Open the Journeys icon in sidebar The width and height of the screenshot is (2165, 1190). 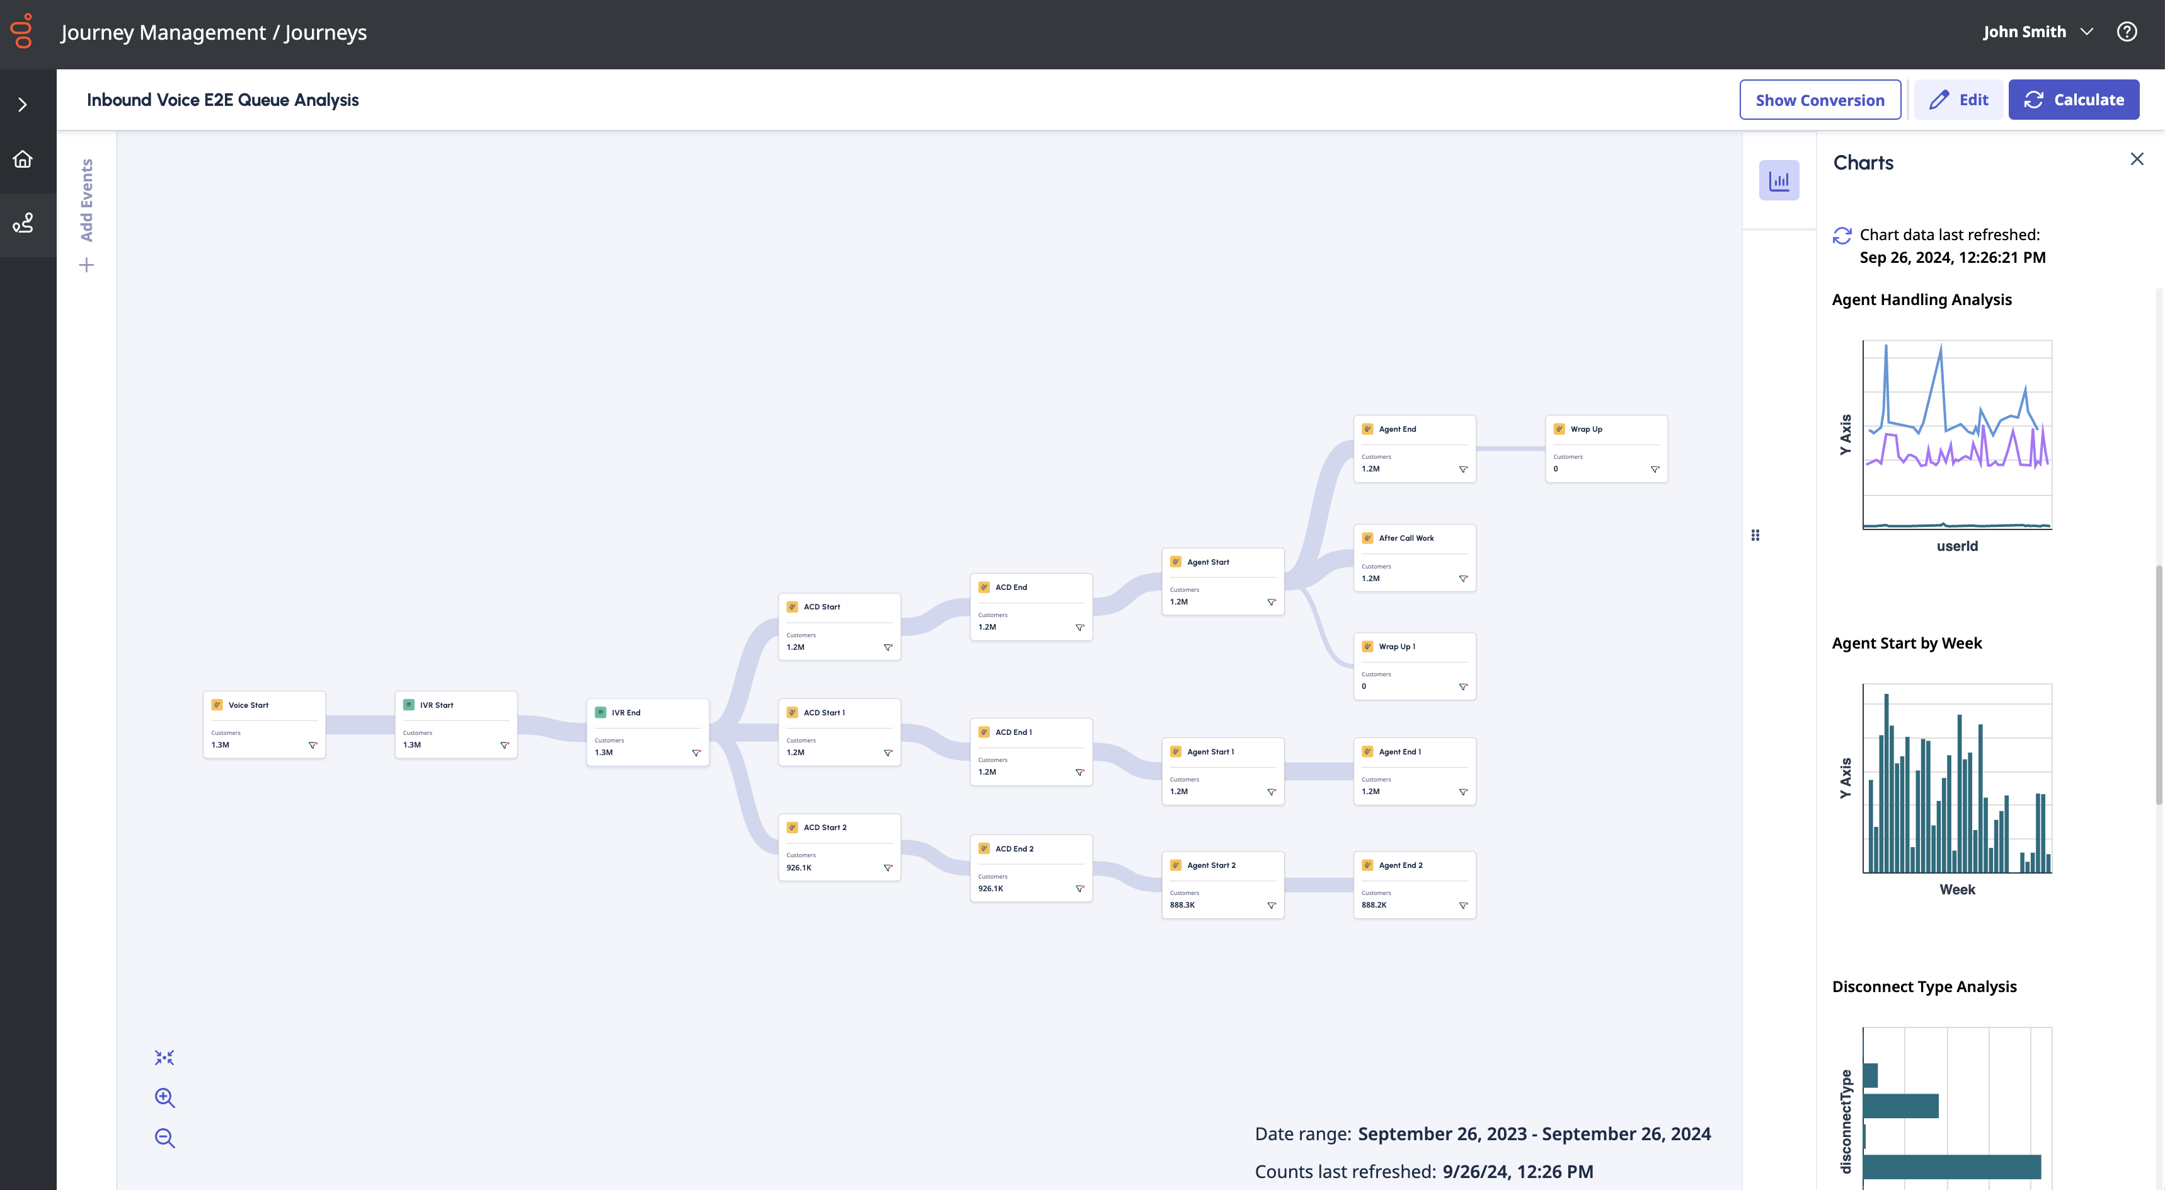tap(23, 223)
